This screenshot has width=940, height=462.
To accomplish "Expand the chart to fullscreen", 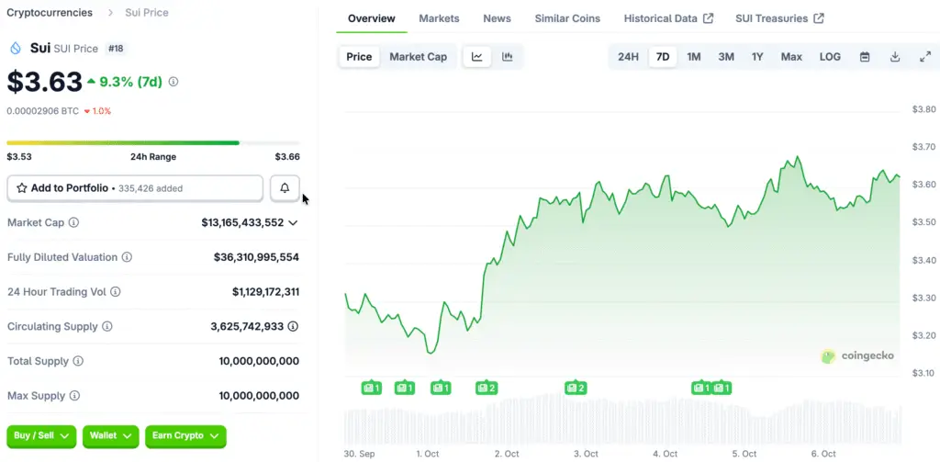I will click(924, 57).
